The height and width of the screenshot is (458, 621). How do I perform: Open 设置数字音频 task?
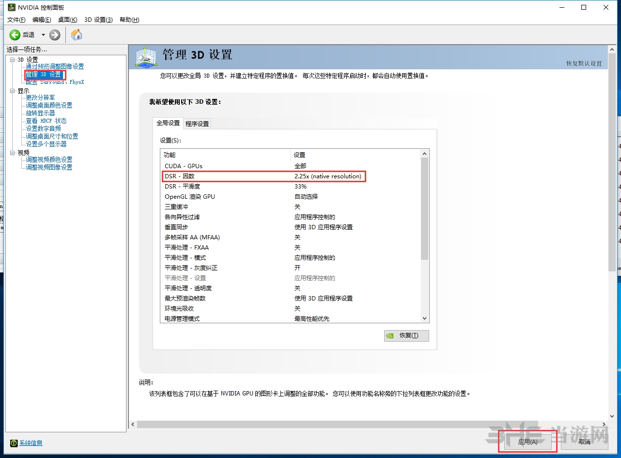44,128
